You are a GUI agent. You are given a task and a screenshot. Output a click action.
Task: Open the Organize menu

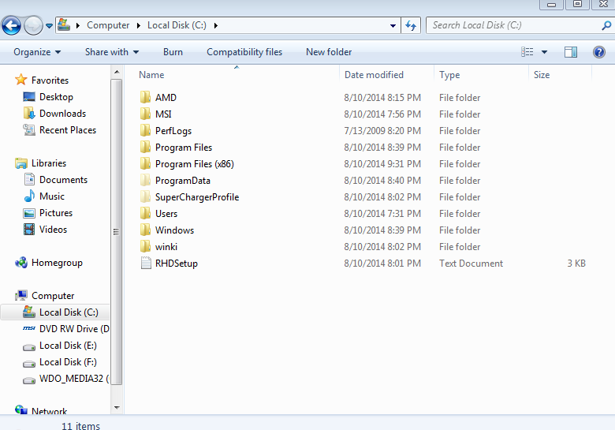click(37, 52)
